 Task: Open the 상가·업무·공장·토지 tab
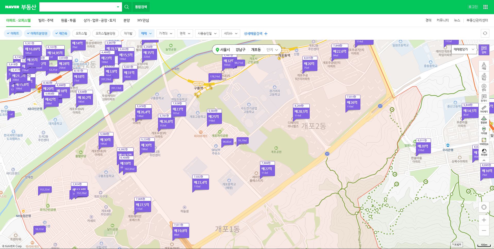pos(100,20)
